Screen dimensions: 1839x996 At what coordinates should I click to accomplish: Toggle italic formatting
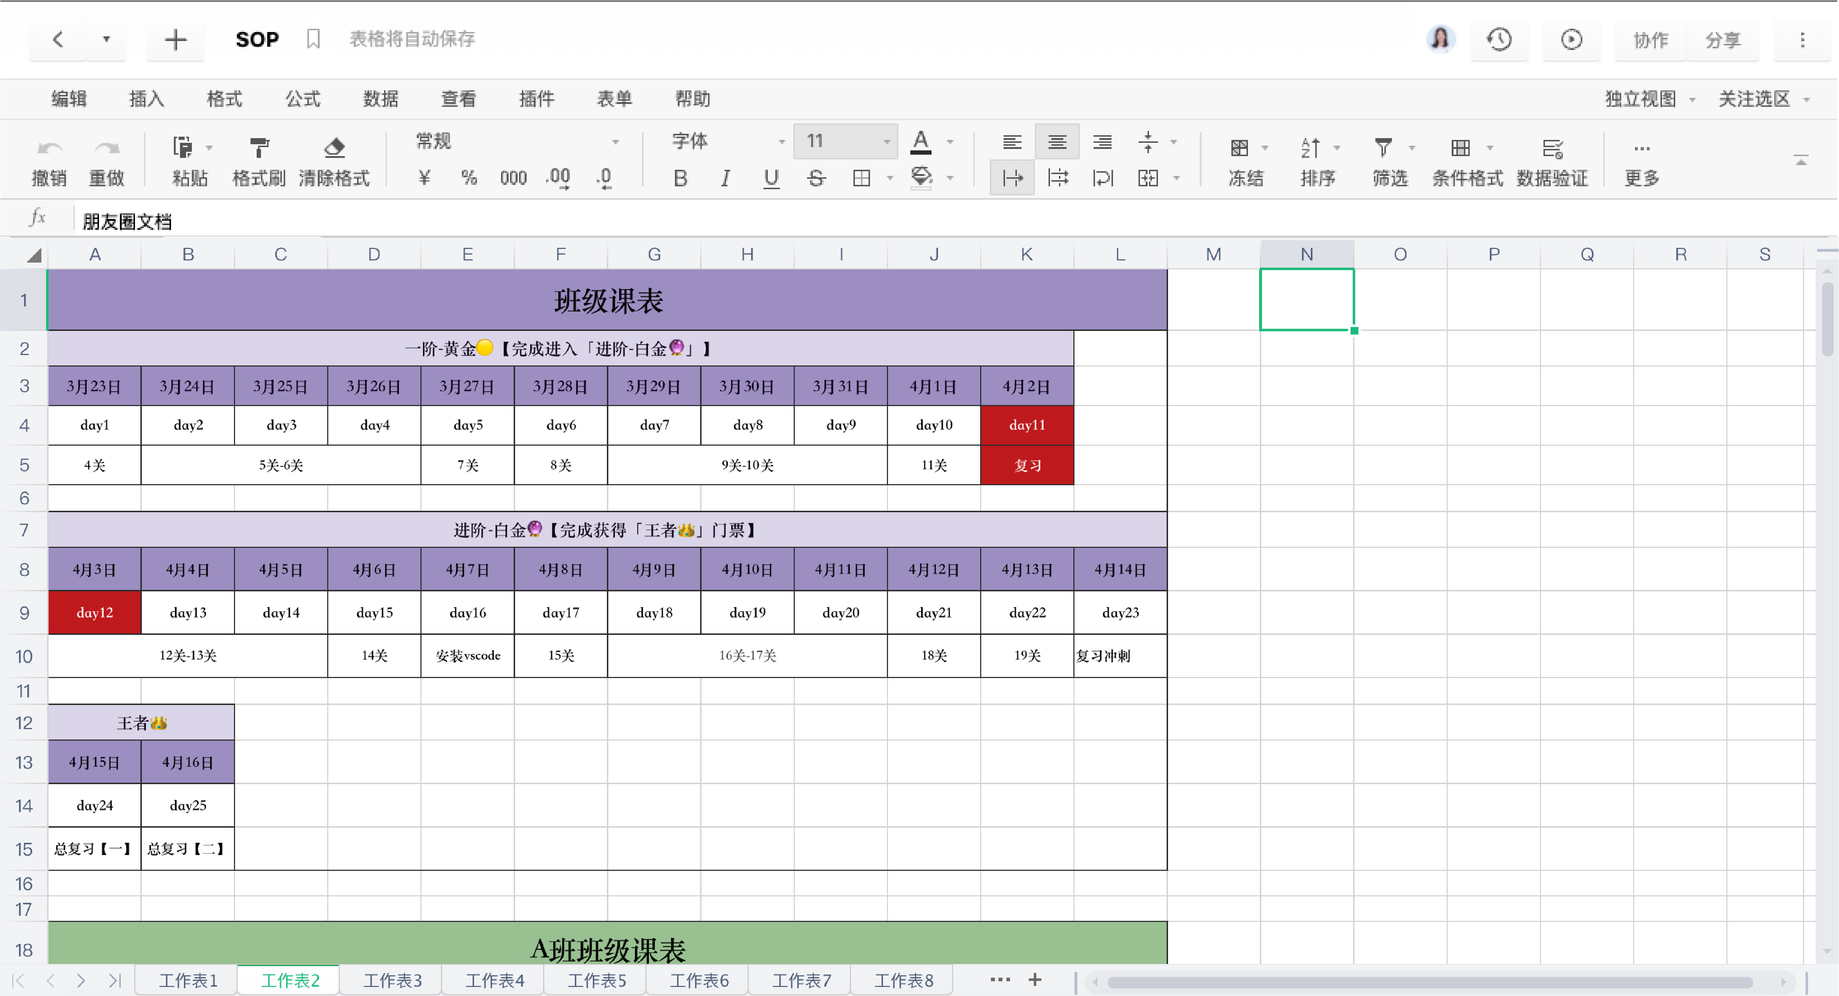[725, 178]
